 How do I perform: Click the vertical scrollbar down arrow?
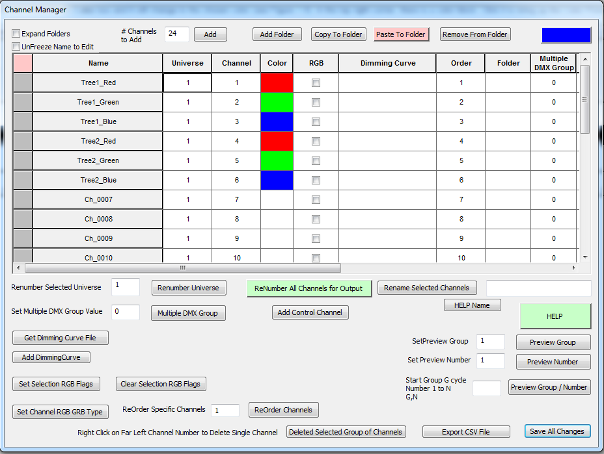[x=585, y=257]
